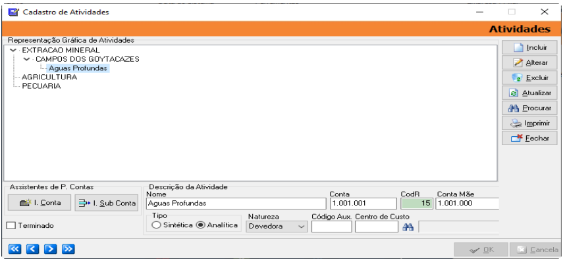Select PECUARIA in the activities tree
This screenshot has height=262, width=565.
coord(41,86)
